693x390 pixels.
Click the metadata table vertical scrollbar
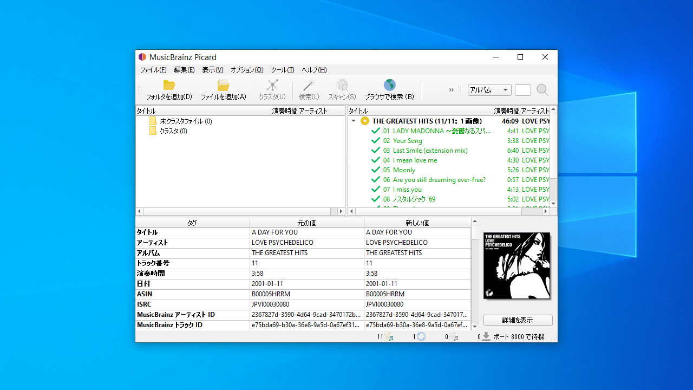pos(475,274)
